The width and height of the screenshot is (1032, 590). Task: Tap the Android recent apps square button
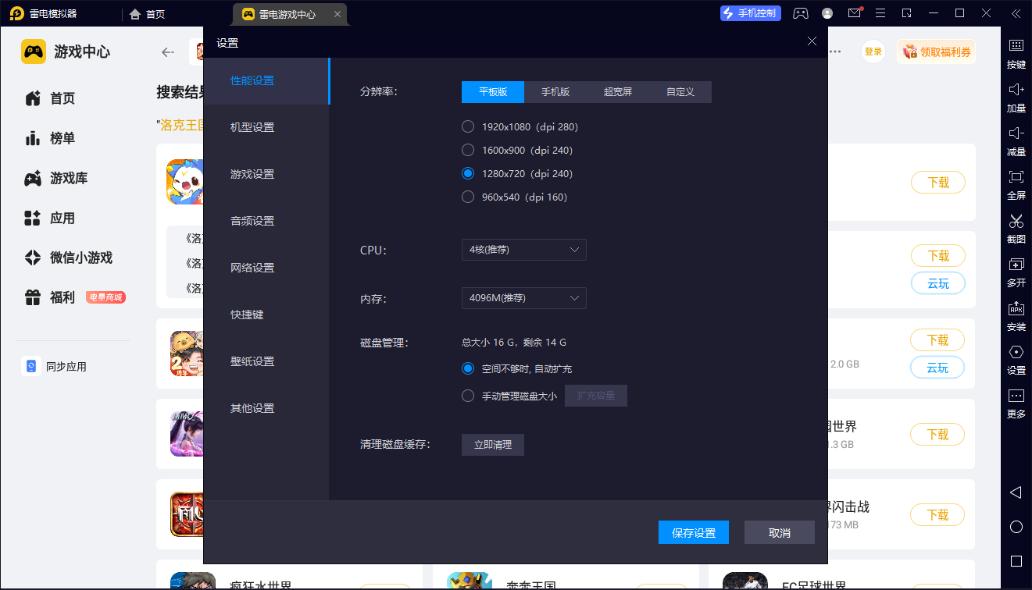tap(1016, 561)
